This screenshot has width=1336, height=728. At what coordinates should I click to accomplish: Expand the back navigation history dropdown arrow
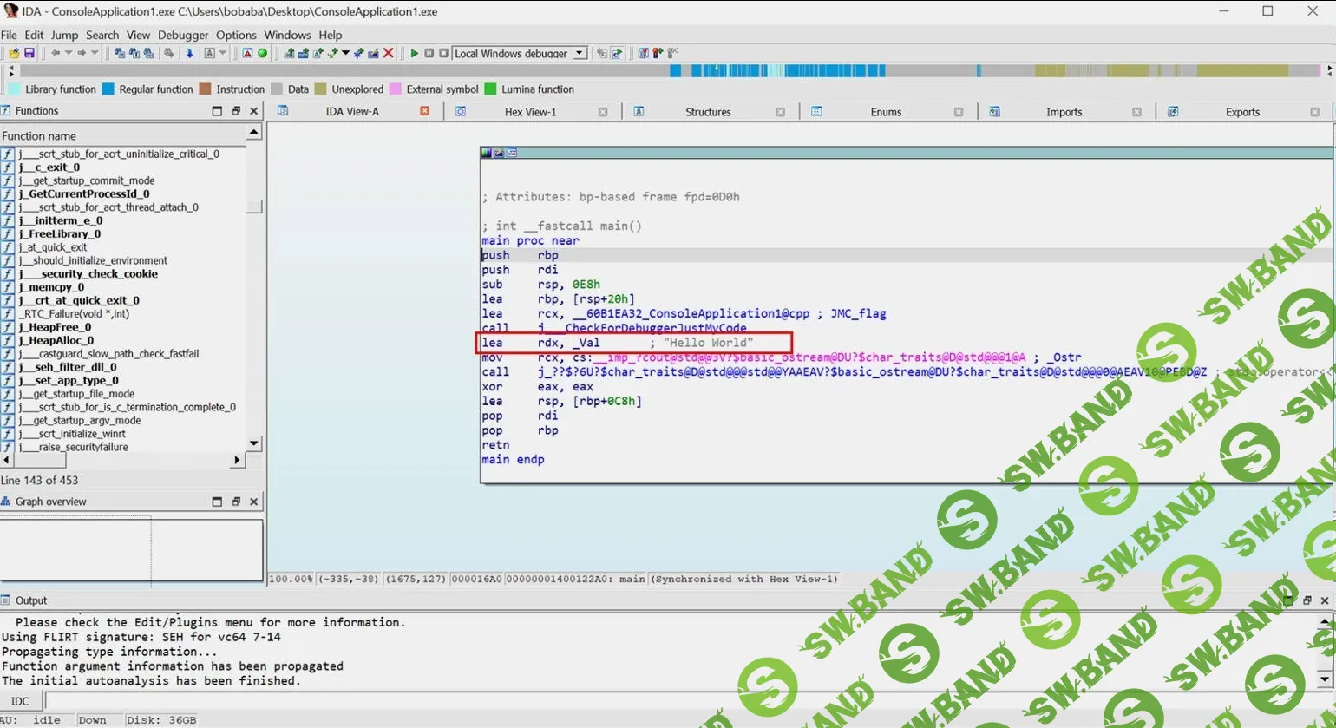pyautogui.click(x=69, y=54)
